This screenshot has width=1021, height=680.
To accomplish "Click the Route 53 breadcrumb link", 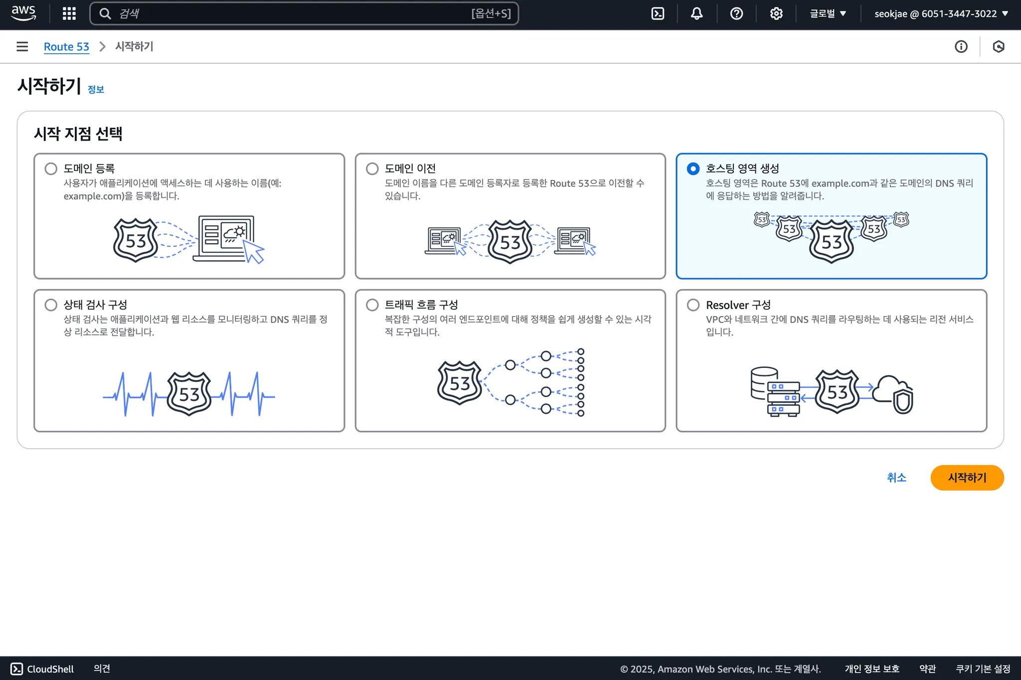I will [66, 46].
